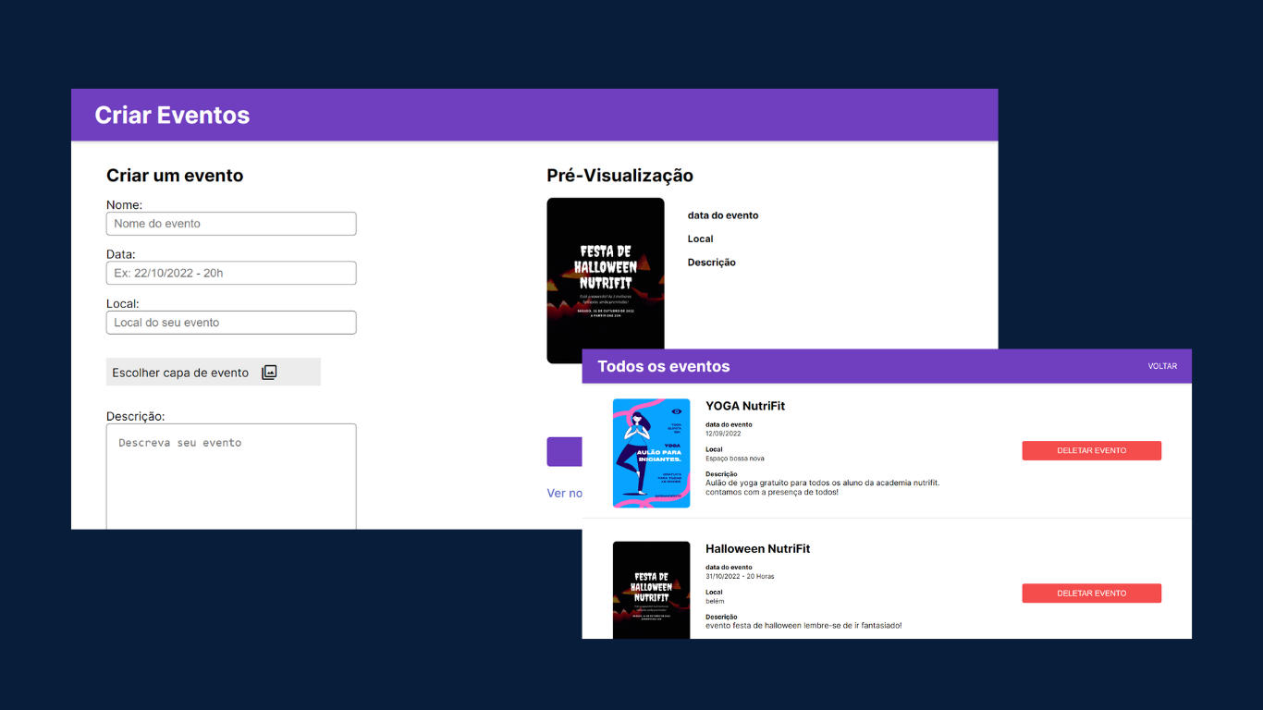Click the Data field with date placeholder

[x=231, y=273]
